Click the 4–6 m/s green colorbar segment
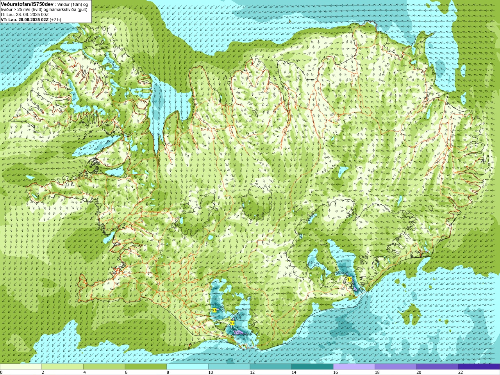Image resolution: width=500 pixels, height=375 pixels. pyautogui.click(x=104, y=367)
